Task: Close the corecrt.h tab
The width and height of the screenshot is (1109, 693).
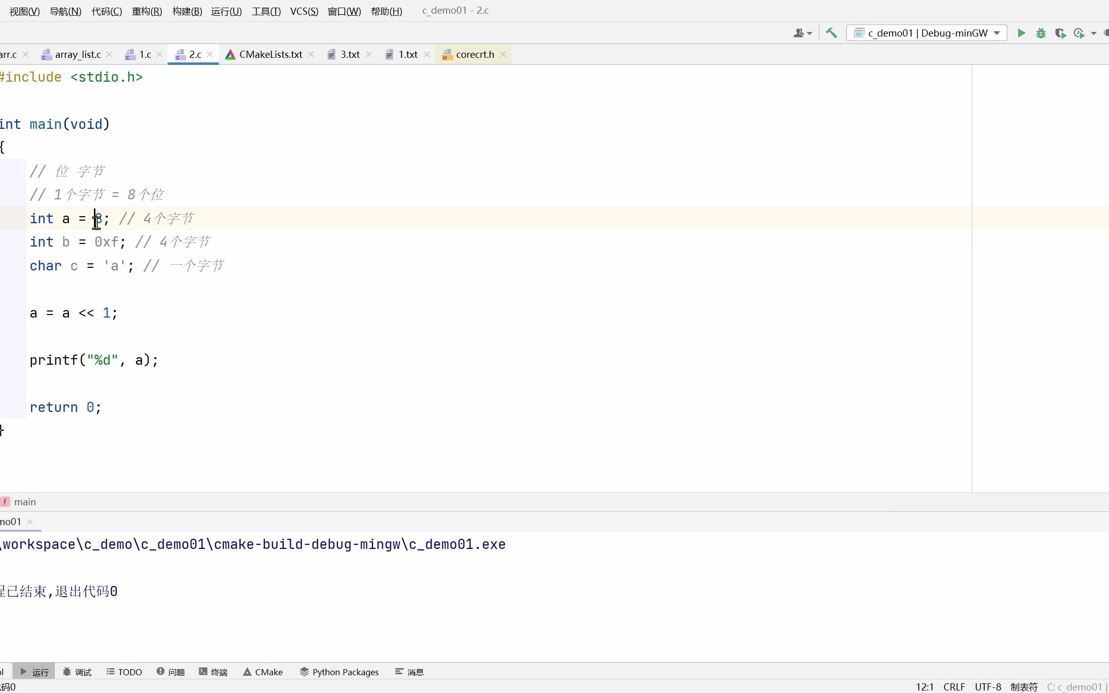Action: coord(503,54)
